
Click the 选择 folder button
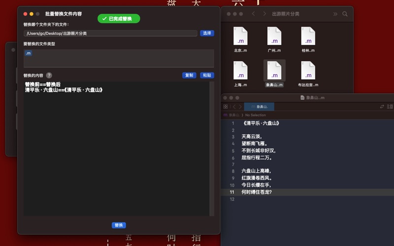coord(207,33)
